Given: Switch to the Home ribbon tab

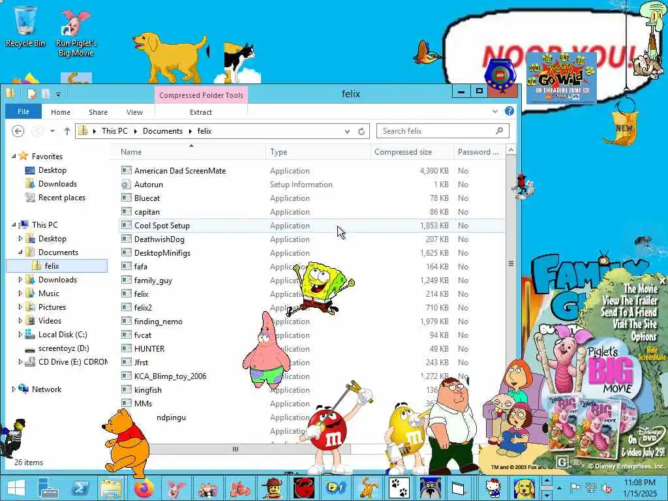Looking at the screenshot, I should tap(61, 112).
